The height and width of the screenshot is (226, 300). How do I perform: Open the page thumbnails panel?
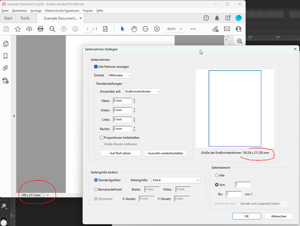click(6, 44)
